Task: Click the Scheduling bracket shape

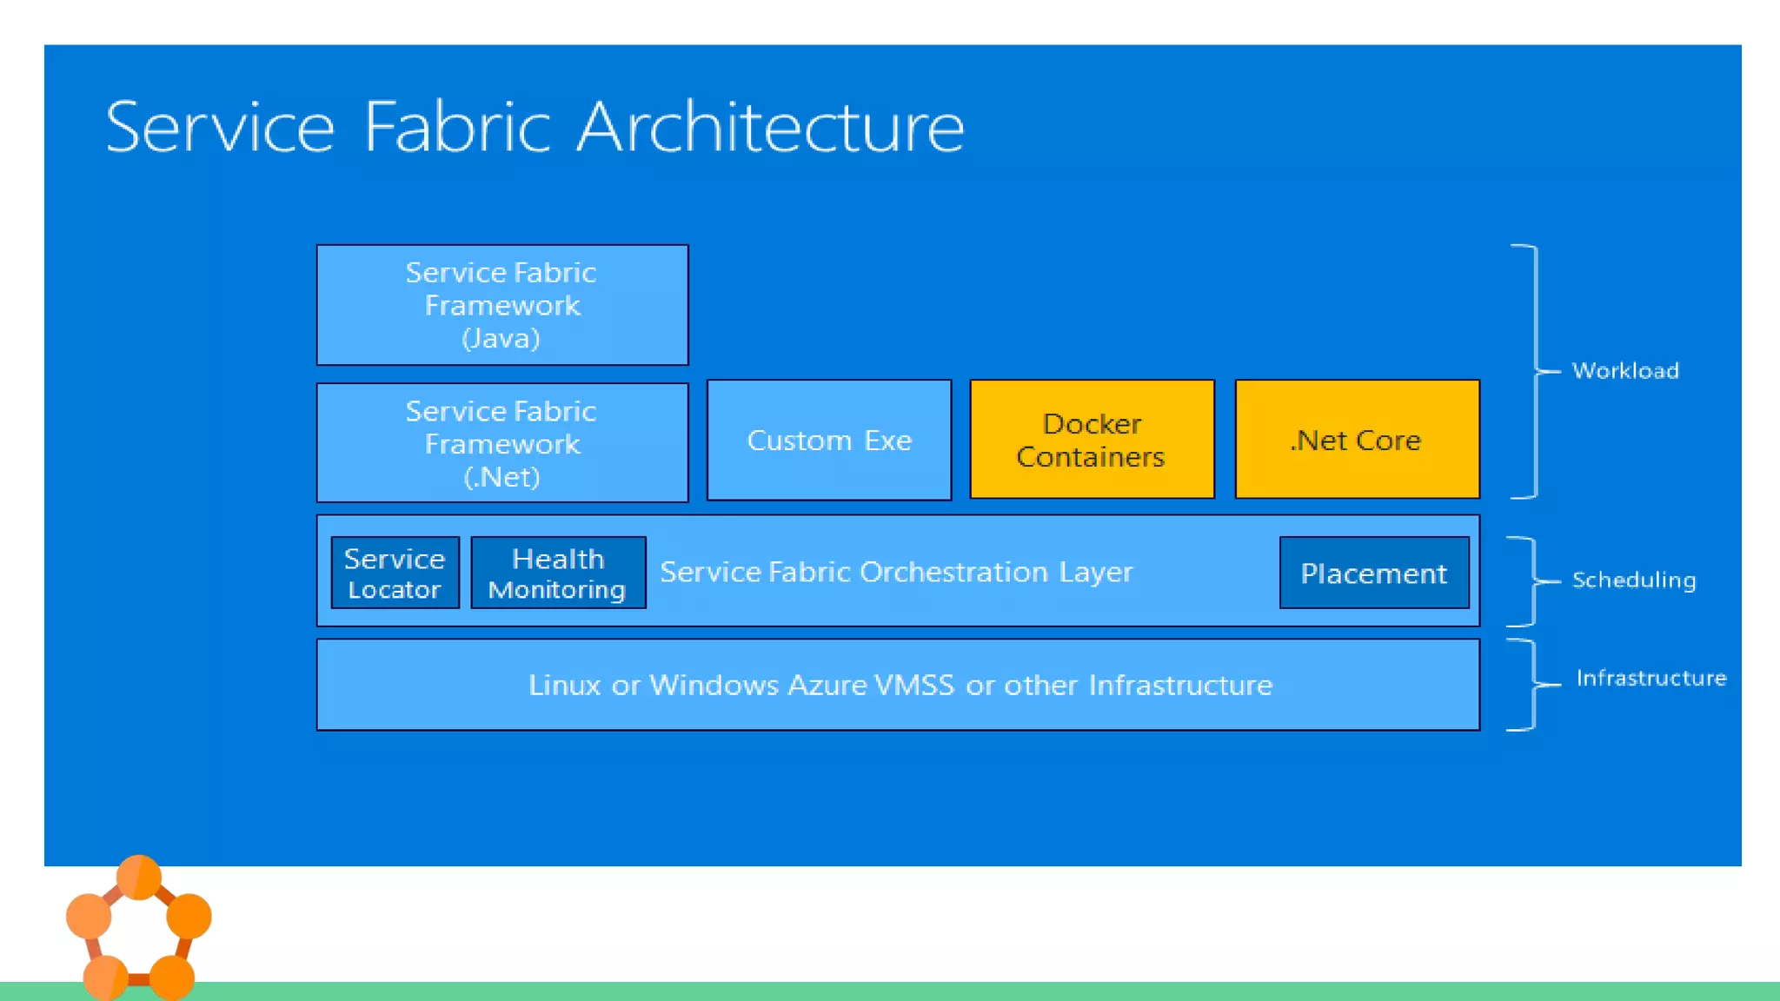Action: (x=1533, y=580)
